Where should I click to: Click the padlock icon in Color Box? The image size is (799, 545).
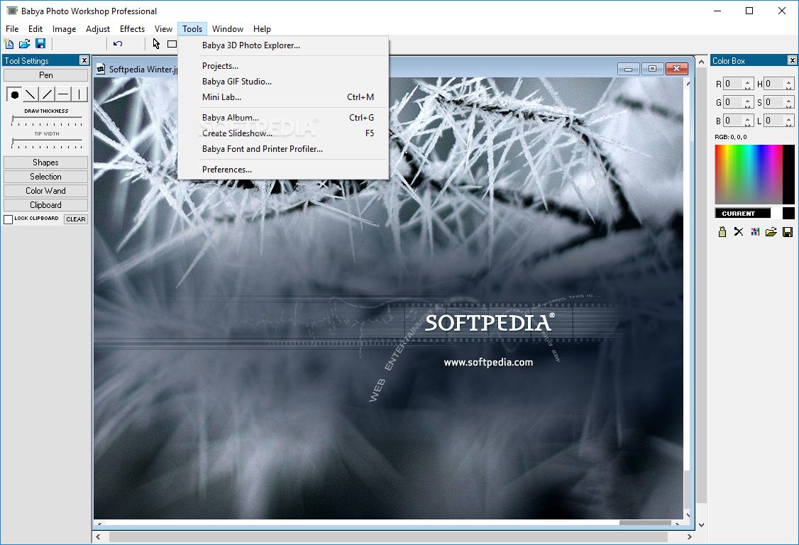[722, 232]
